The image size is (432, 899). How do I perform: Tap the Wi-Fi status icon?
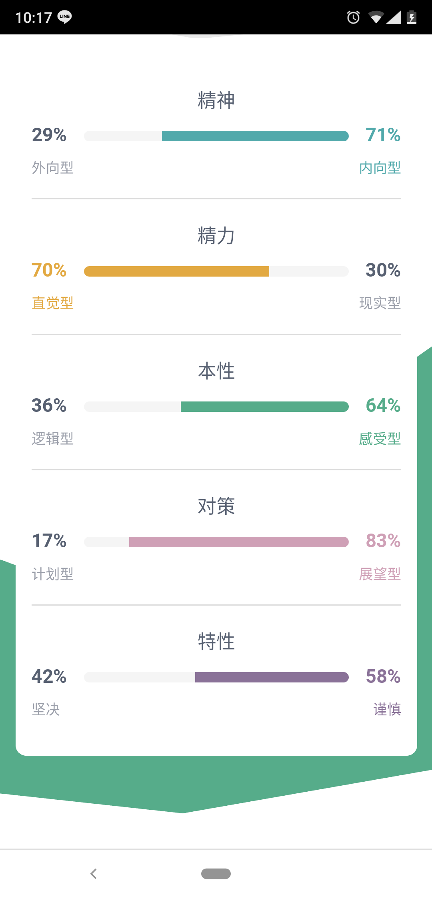coord(376,17)
